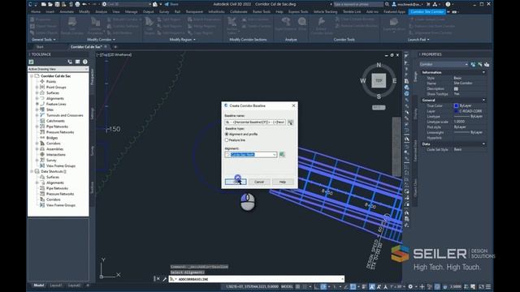Image resolution: width=520 pixels, height=292 pixels.
Task: Open the Home ribbon tab
Action: pos(36,11)
